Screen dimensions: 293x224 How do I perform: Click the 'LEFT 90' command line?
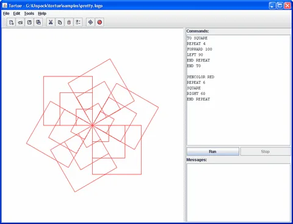195,54
